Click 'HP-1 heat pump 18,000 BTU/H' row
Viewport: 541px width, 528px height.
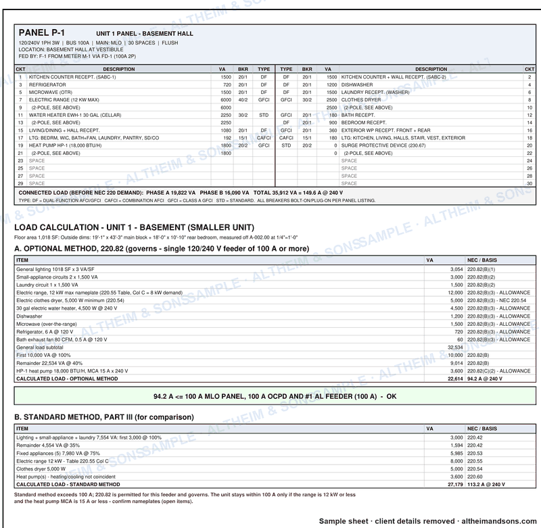click(x=275, y=371)
